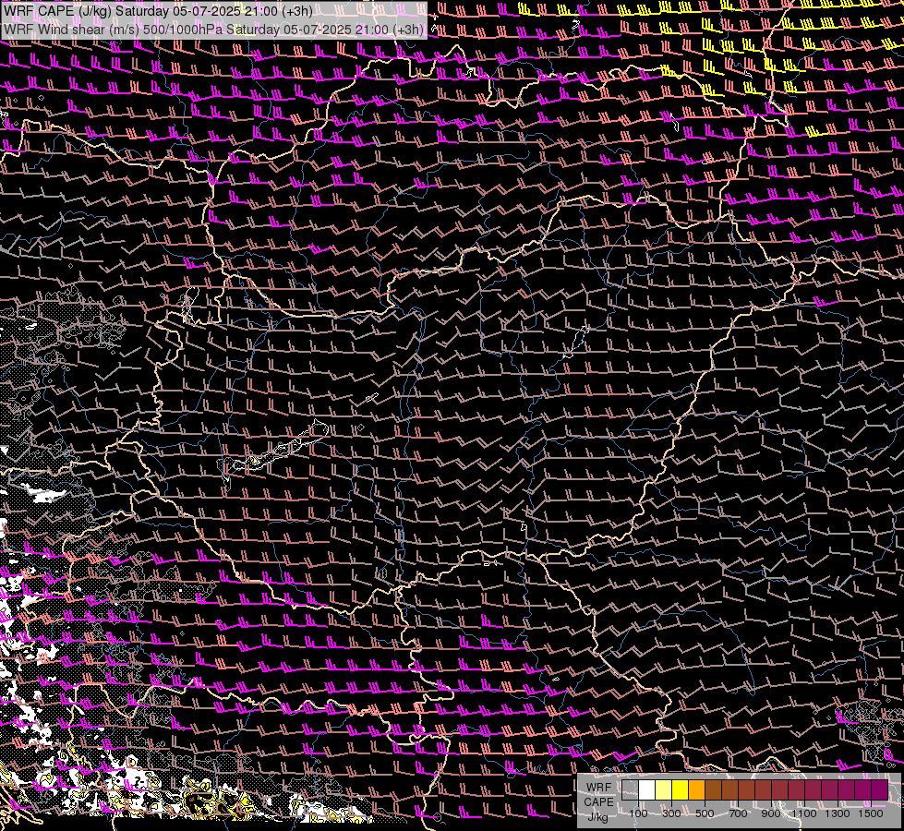Screen dimensions: 904x831
Task: Click the orange CAPE legend swatch
Action: 696,790
